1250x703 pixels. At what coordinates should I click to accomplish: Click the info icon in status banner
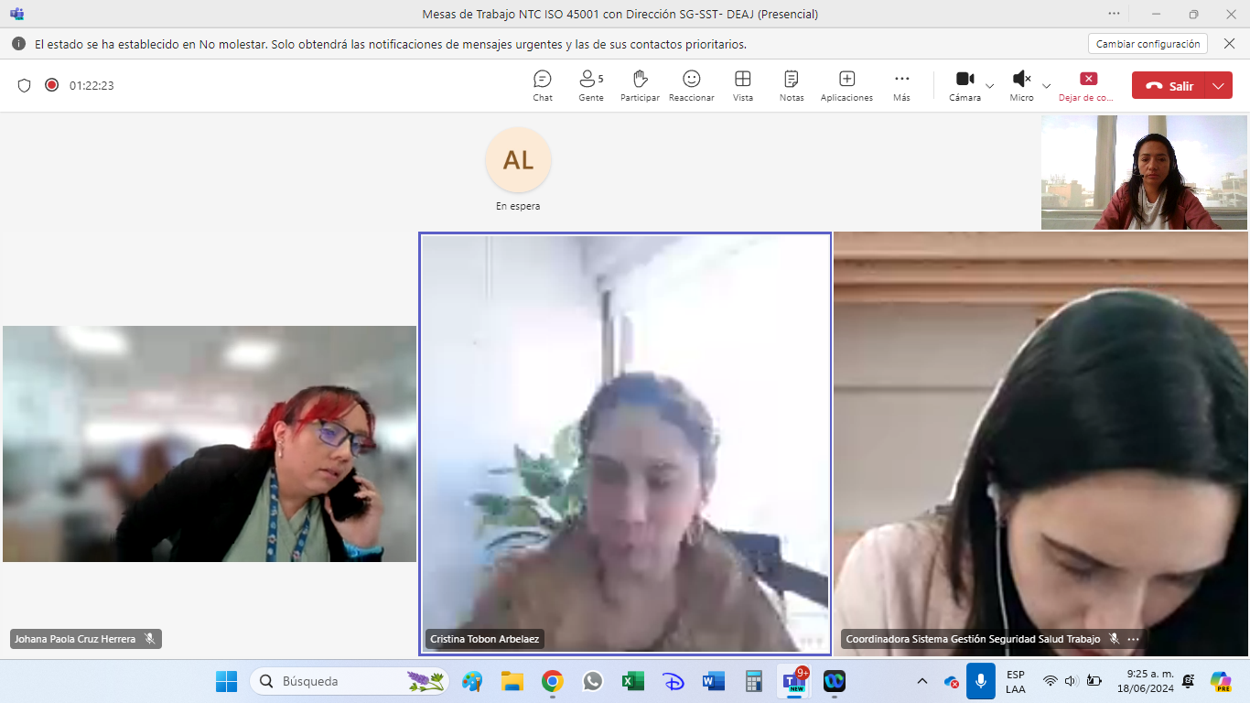[x=18, y=44]
